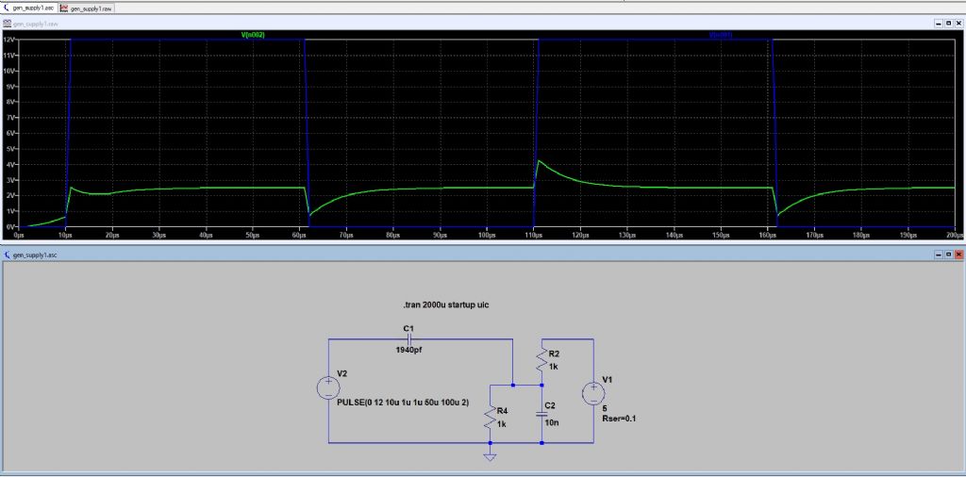The width and height of the screenshot is (966, 477).
Task: Click the 12V vertical axis label
Action: 9,40
